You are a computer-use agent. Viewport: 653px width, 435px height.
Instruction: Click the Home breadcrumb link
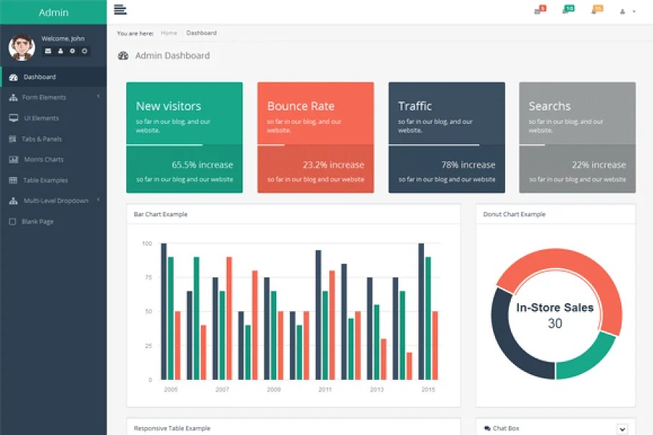pos(169,33)
